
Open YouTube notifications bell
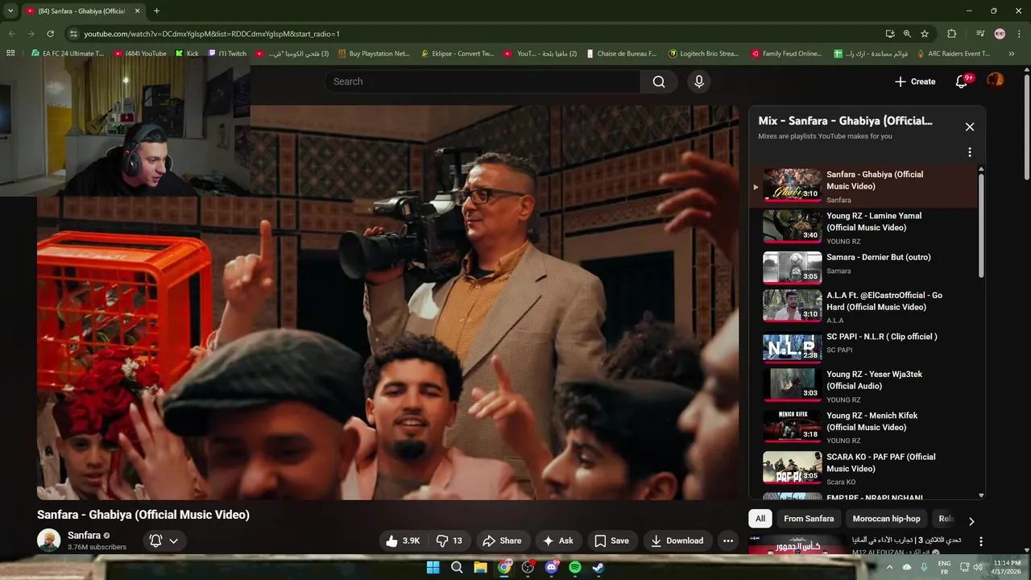tap(962, 81)
